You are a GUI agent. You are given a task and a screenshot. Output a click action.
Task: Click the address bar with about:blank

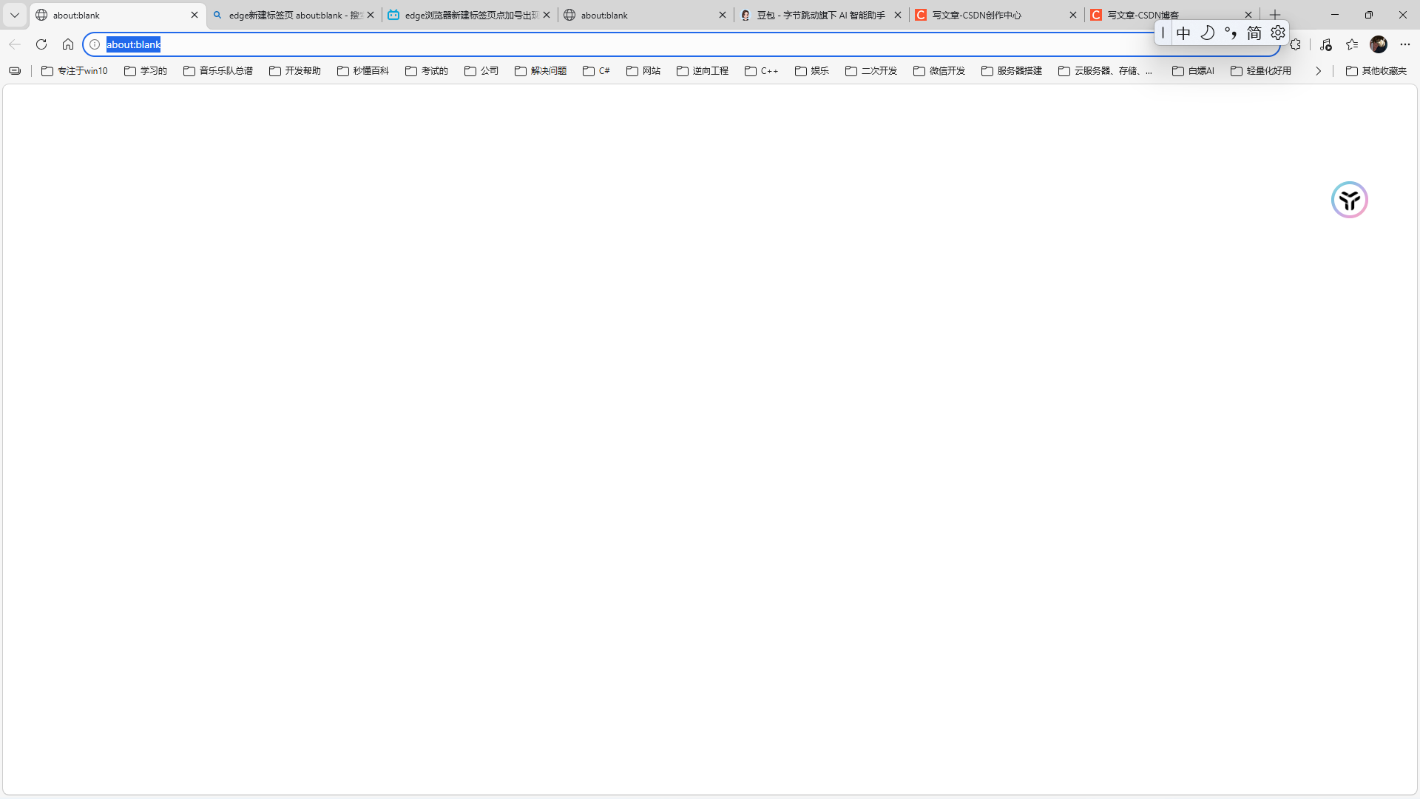coord(592,44)
